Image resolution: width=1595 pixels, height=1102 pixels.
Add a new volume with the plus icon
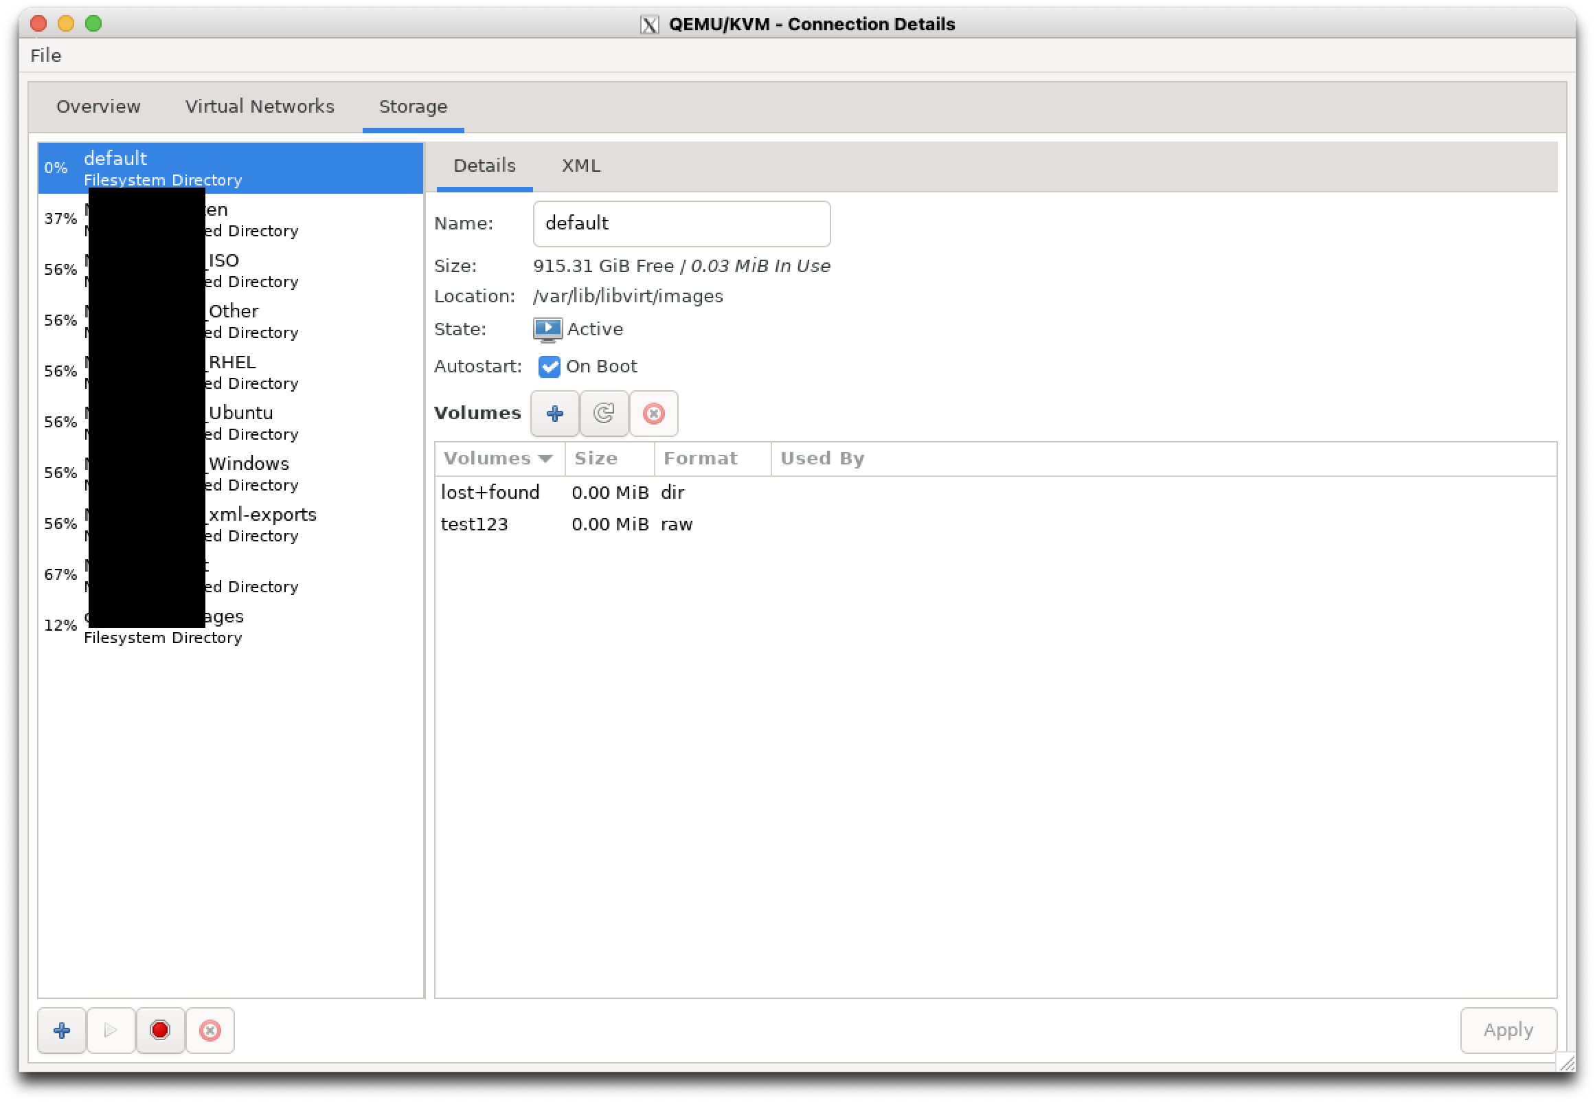click(554, 413)
